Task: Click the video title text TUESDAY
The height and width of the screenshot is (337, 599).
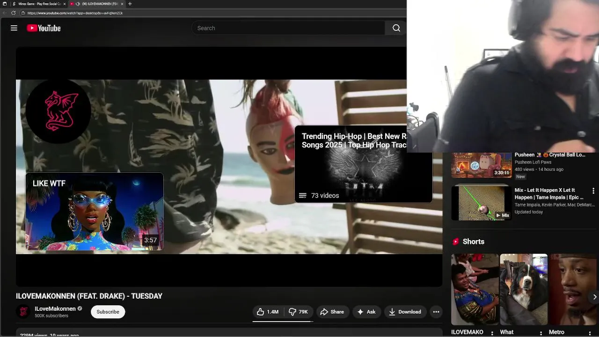Action: point(146,296)
